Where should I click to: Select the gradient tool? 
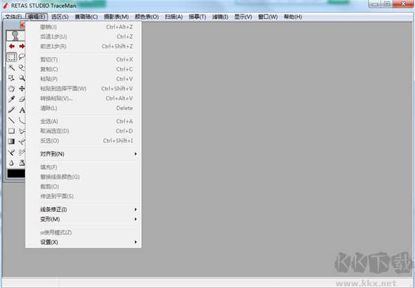click(11, 142)
